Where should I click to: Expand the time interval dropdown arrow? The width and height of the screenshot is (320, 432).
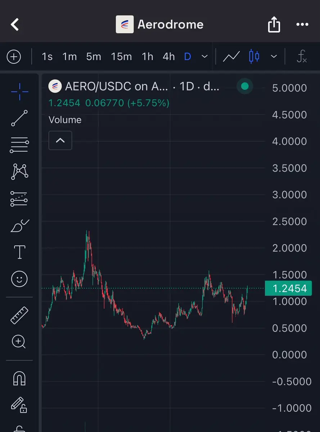click(x=204, y=57)
